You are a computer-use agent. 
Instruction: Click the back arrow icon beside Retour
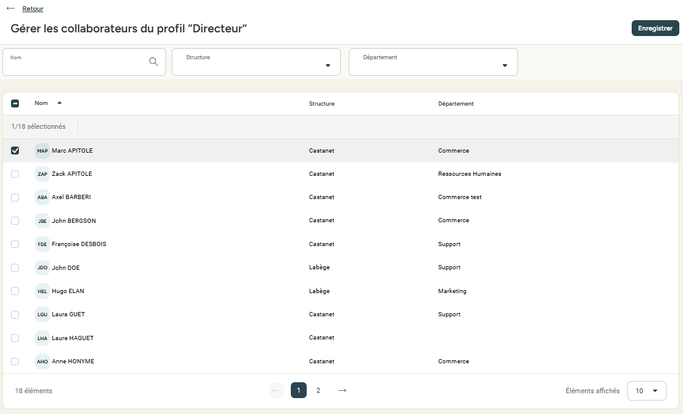10,9
